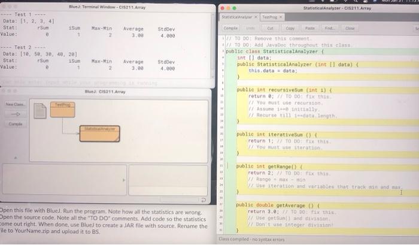419x245 pixels.
Task: Click the '// TO DO: Remove this comment.' line
Action: click(x=268, y=38)
